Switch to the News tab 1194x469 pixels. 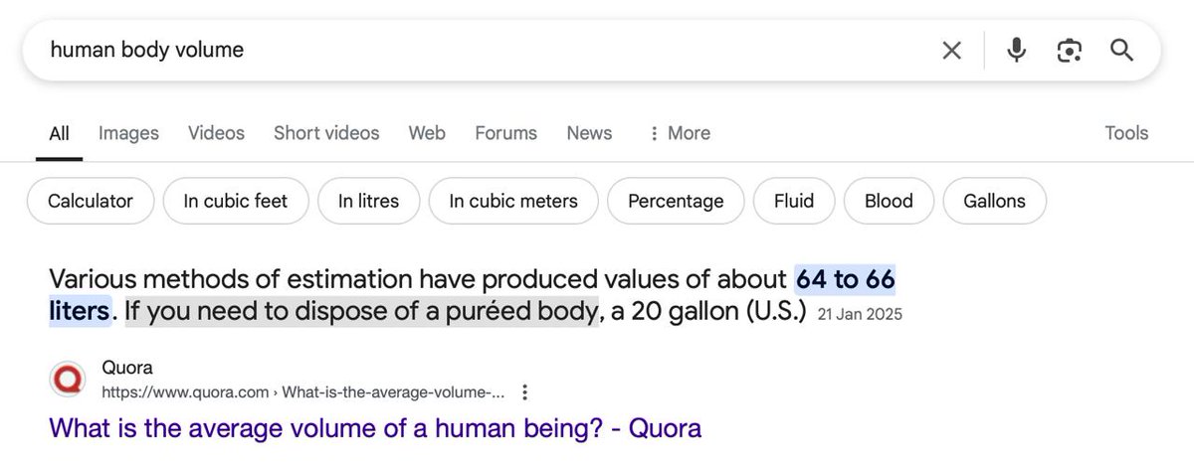pyautogui.click(x=589, y=133)
